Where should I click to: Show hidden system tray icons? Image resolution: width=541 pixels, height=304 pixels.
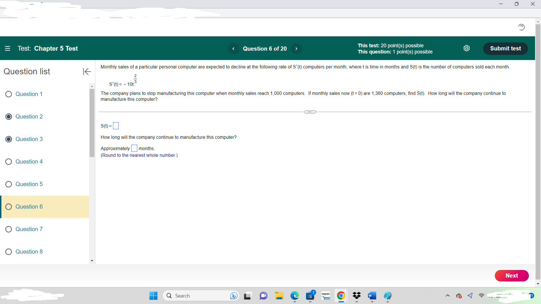click(x=447, y=296)
